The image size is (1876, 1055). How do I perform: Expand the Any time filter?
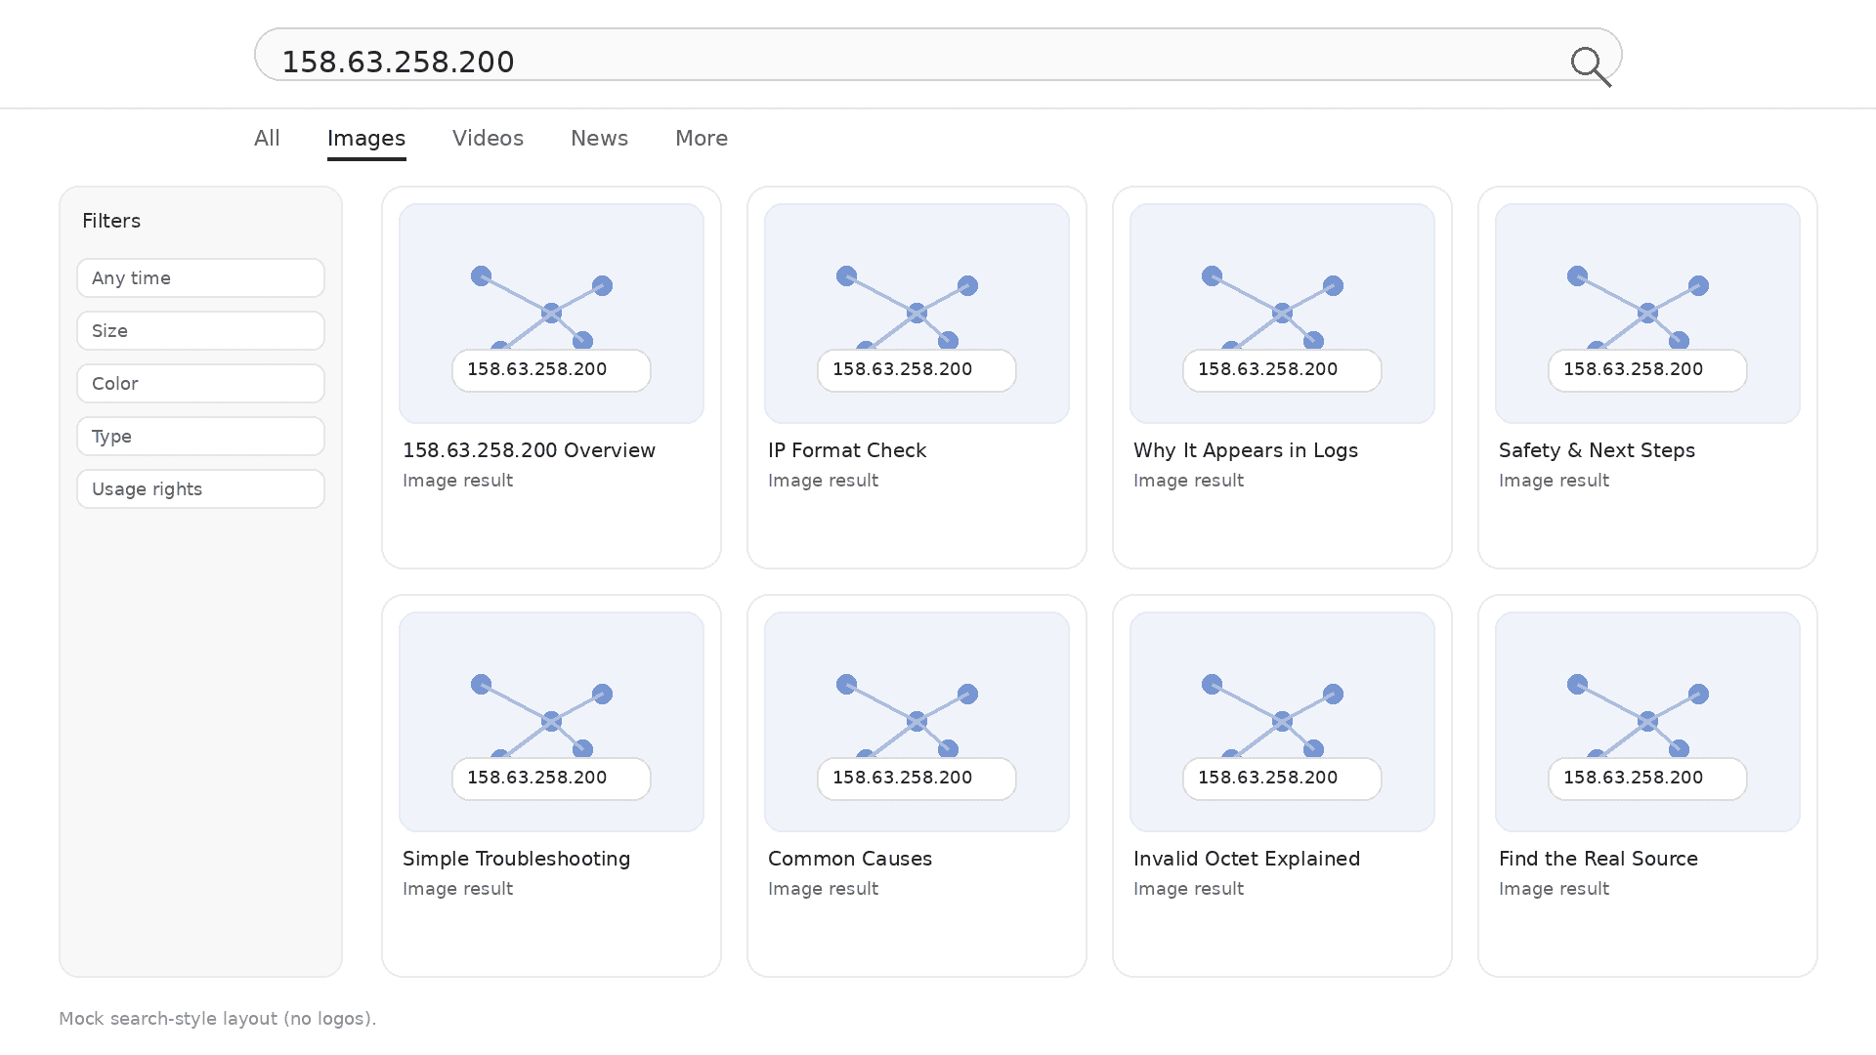point(200,278)
